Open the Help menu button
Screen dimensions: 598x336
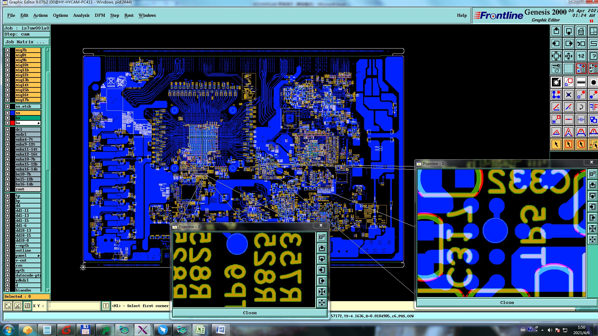(x=462, y=15)
